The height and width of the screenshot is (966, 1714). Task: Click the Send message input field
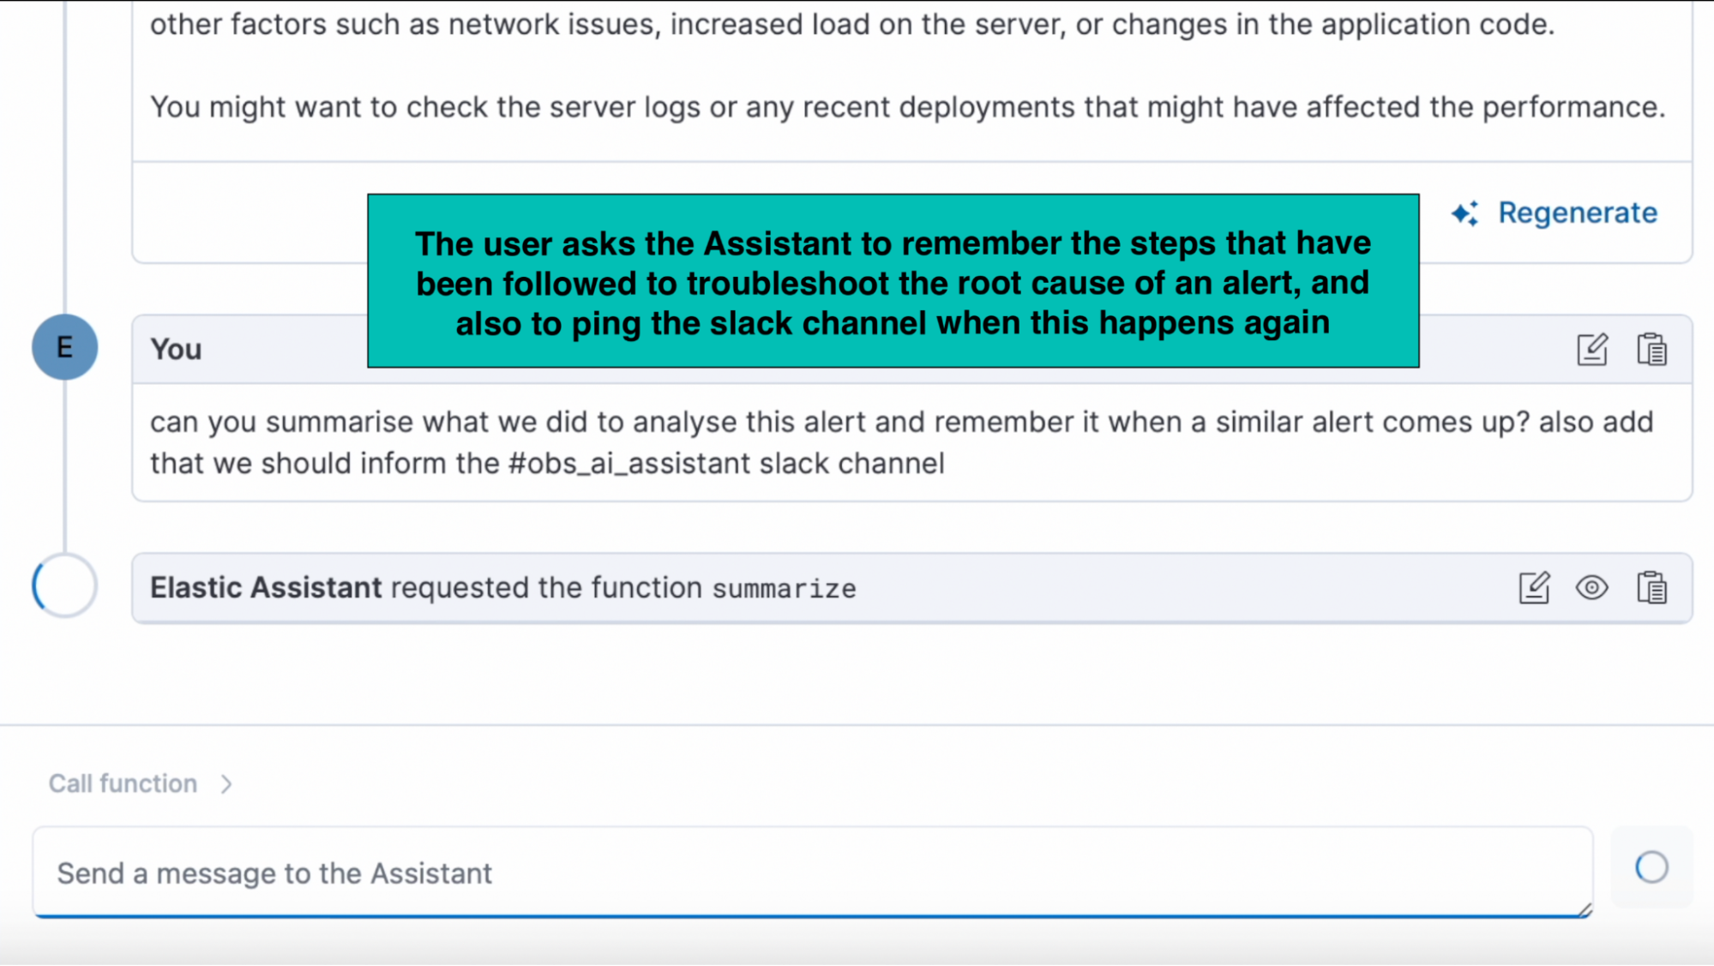(812, 871)
